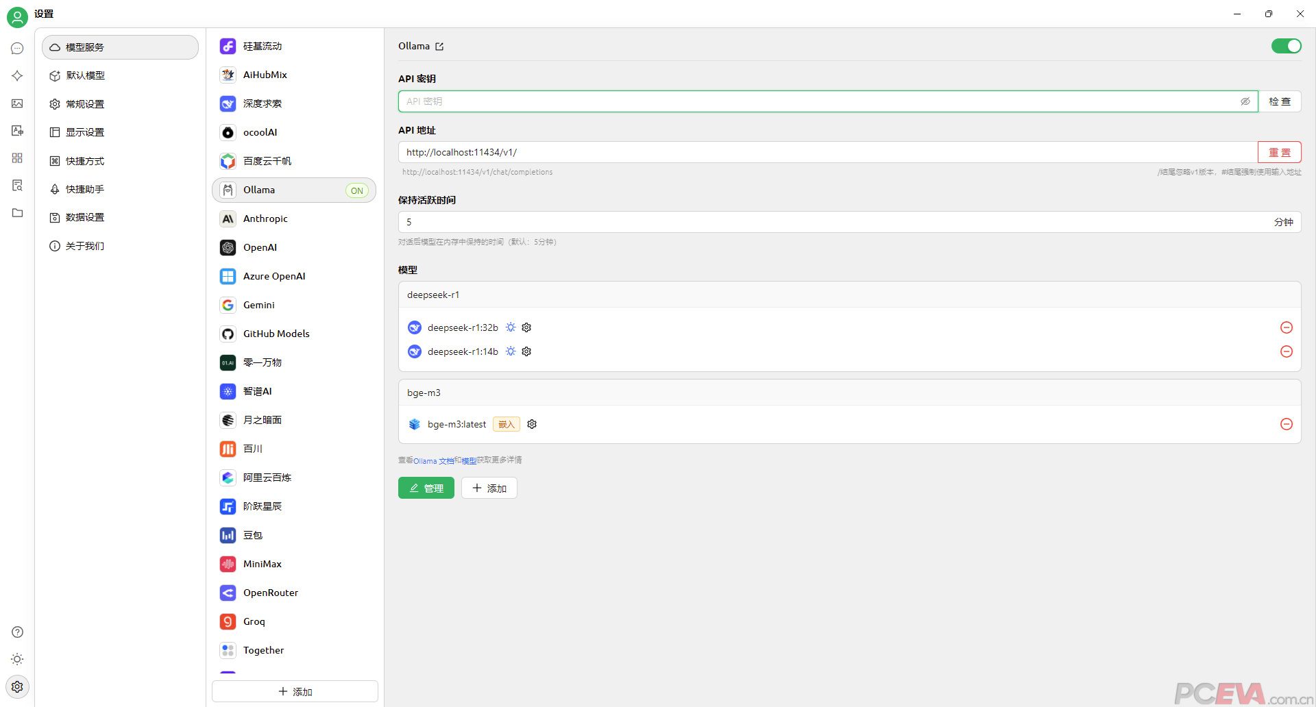Click the green 管理 models button
1316x707 pixels.
426,488
